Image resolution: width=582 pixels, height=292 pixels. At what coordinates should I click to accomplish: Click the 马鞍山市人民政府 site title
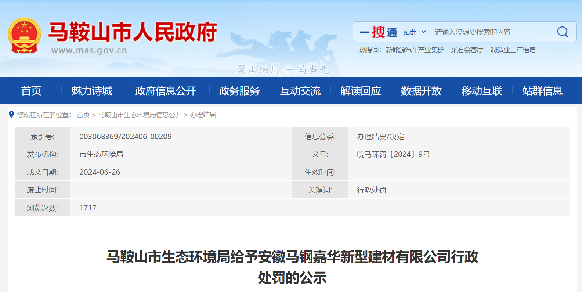tap(133, 32)
